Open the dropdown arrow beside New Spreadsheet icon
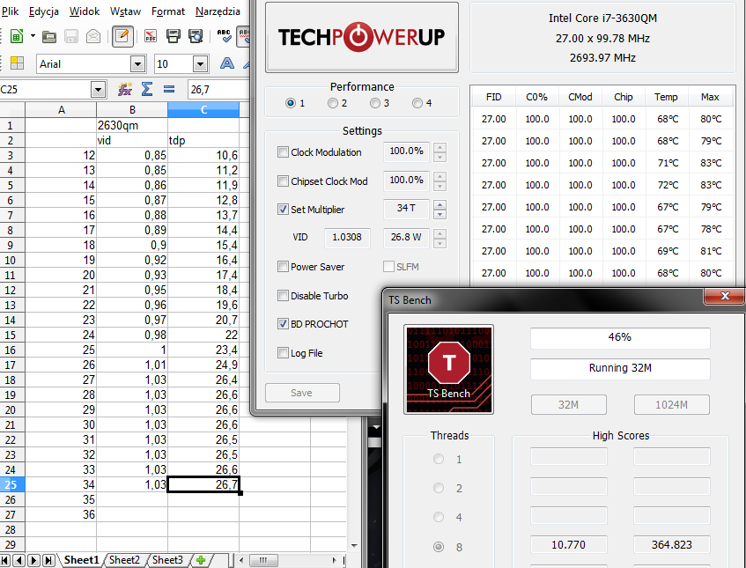The height and width of the screenshot is (568, 746). 33,36
